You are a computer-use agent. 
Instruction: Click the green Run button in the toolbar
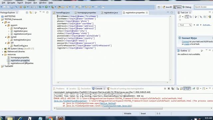click(x=46, y=7)
